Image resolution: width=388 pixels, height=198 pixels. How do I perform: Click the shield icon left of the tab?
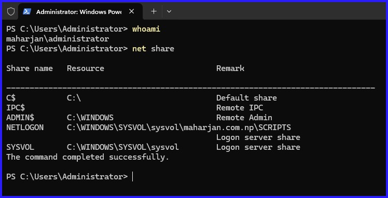click(11, 11)
